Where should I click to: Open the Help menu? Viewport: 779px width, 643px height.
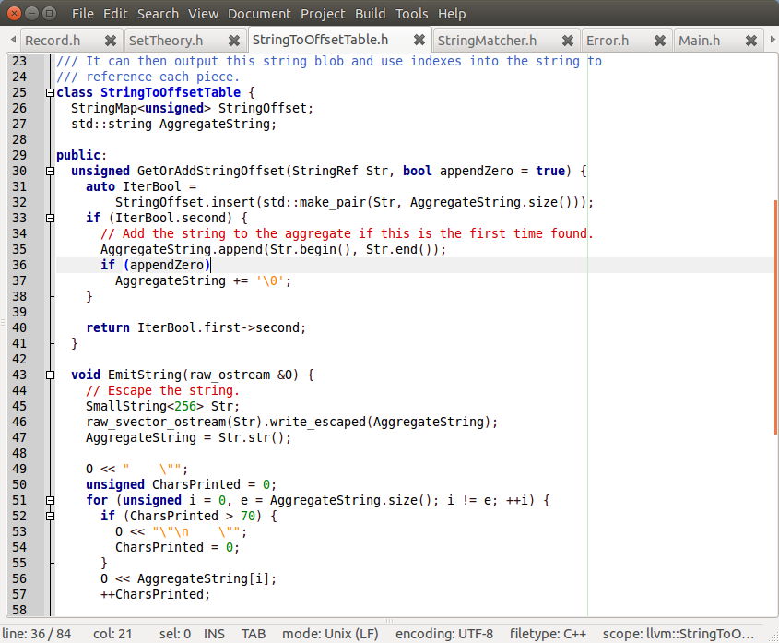click(452, 14)
